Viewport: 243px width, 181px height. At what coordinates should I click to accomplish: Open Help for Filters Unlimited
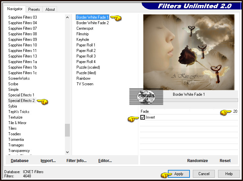coord(229,174)
